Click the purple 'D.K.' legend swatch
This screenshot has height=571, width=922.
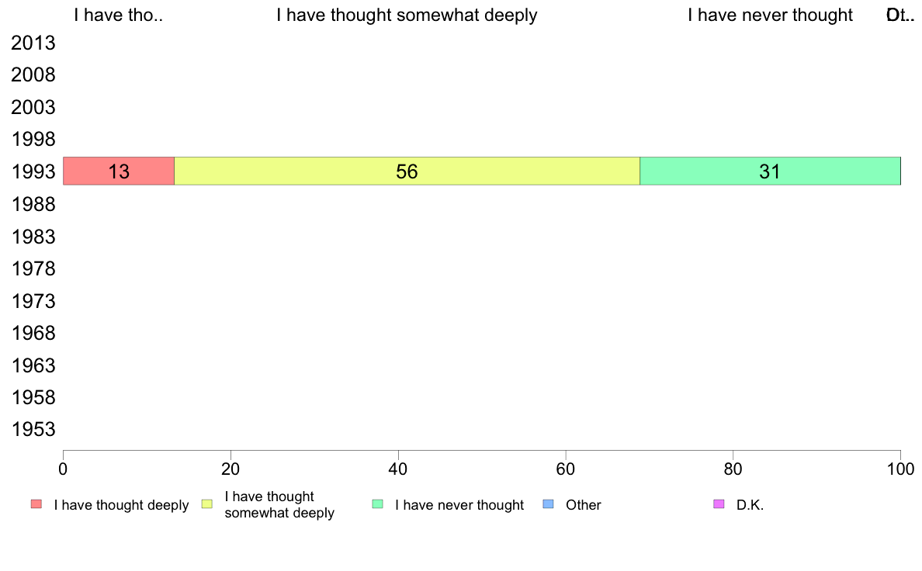click(719, 504)
